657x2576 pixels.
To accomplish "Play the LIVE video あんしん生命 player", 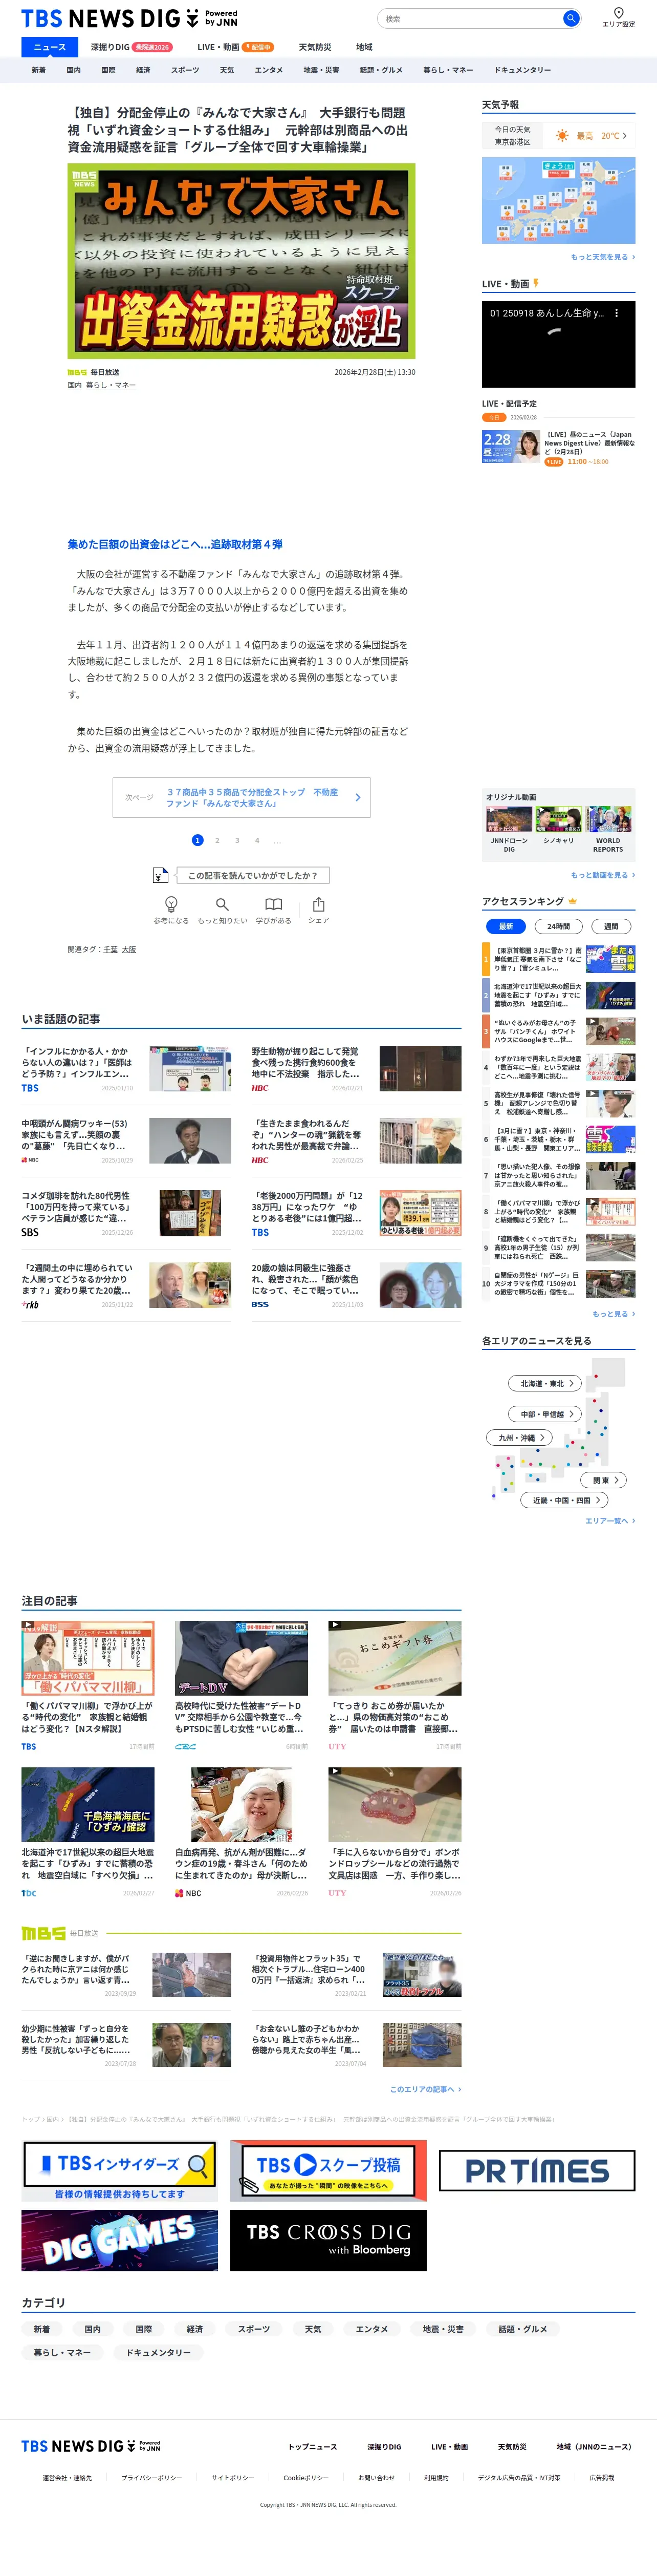I will click(558, 344).
